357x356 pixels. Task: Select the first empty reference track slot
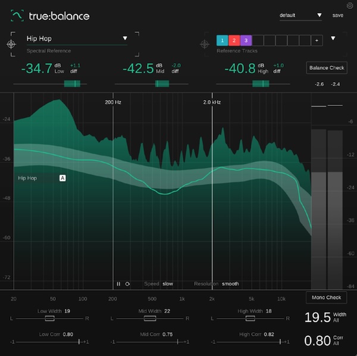(258, 40)
